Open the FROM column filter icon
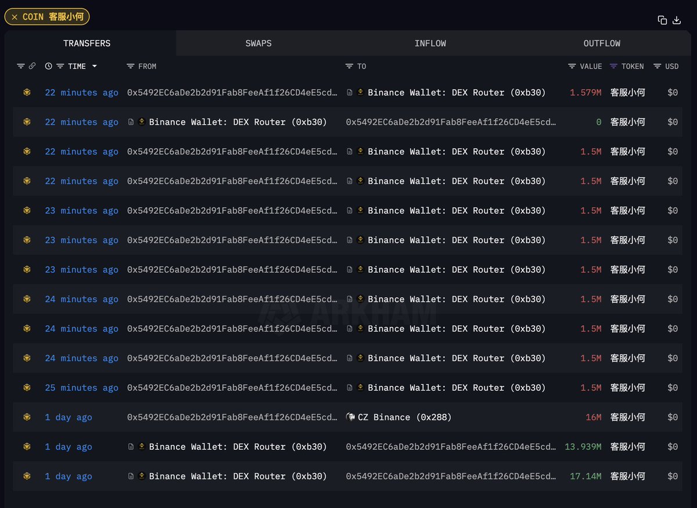The width and height of the screenshot is (697, 508). pyautogui.click(x=130, y=66)
